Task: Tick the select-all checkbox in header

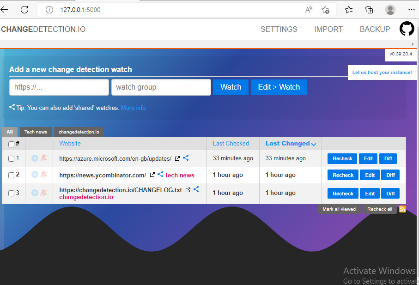Action: click(x=11, y=144)
